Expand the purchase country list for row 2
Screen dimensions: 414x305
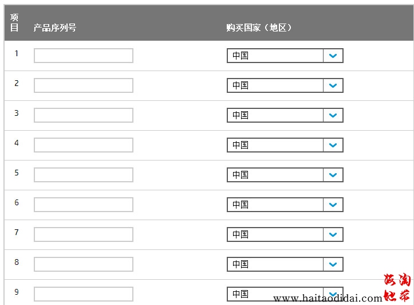[285, 85]
